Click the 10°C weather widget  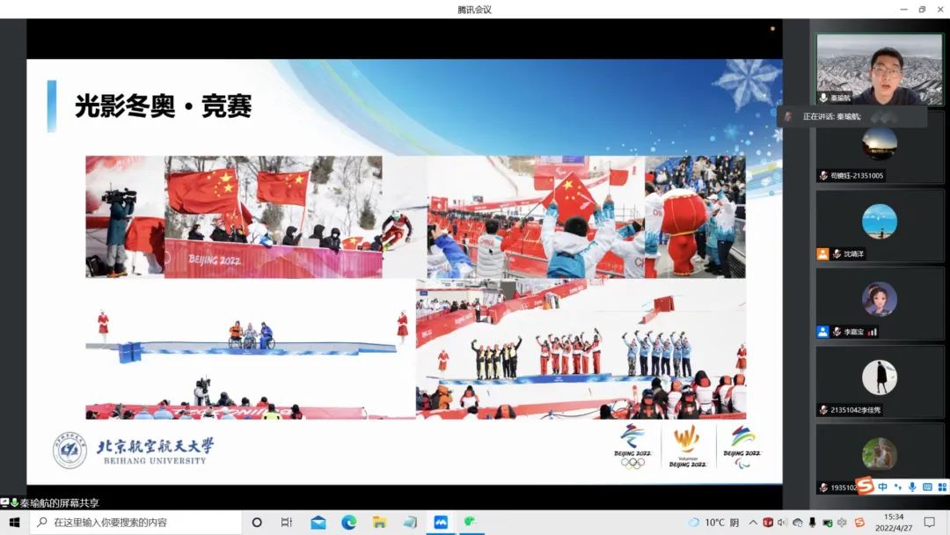pyautogui.click(x=716, y=522)
